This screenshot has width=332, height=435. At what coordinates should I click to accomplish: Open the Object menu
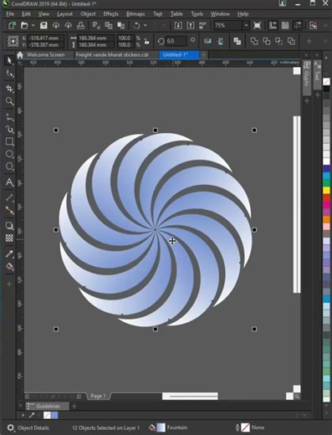[88, 14]
